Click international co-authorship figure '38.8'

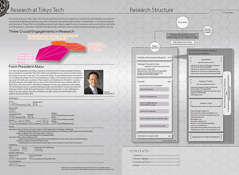pos(38,150)
